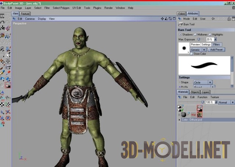This screenshot has width=235, height=167.
Task: Select the Midtones radio option
Action: click(x=195, y=35)
